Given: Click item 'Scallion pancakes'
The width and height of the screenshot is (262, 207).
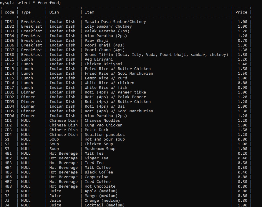Looking at the screenshot, I should (105, 135).
